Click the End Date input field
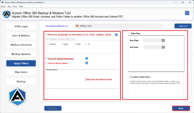Screen dimensions: 194x113 click(153, 47)
